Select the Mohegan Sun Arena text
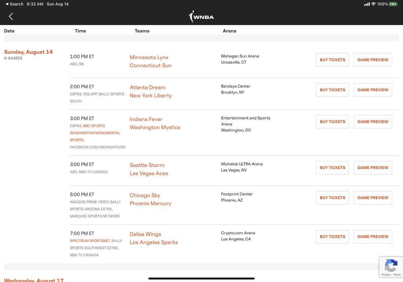Screen dimensions: 403x282 coord(240,56)
